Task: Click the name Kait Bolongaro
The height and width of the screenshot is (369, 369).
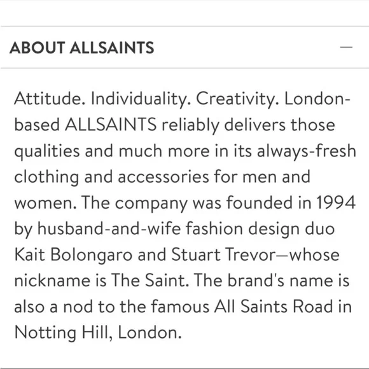Action: click(73, 255)
